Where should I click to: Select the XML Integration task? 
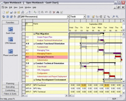coord(43,70)
